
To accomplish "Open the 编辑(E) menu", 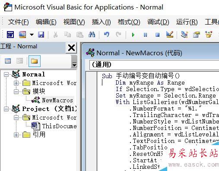I will coord(46,22).
